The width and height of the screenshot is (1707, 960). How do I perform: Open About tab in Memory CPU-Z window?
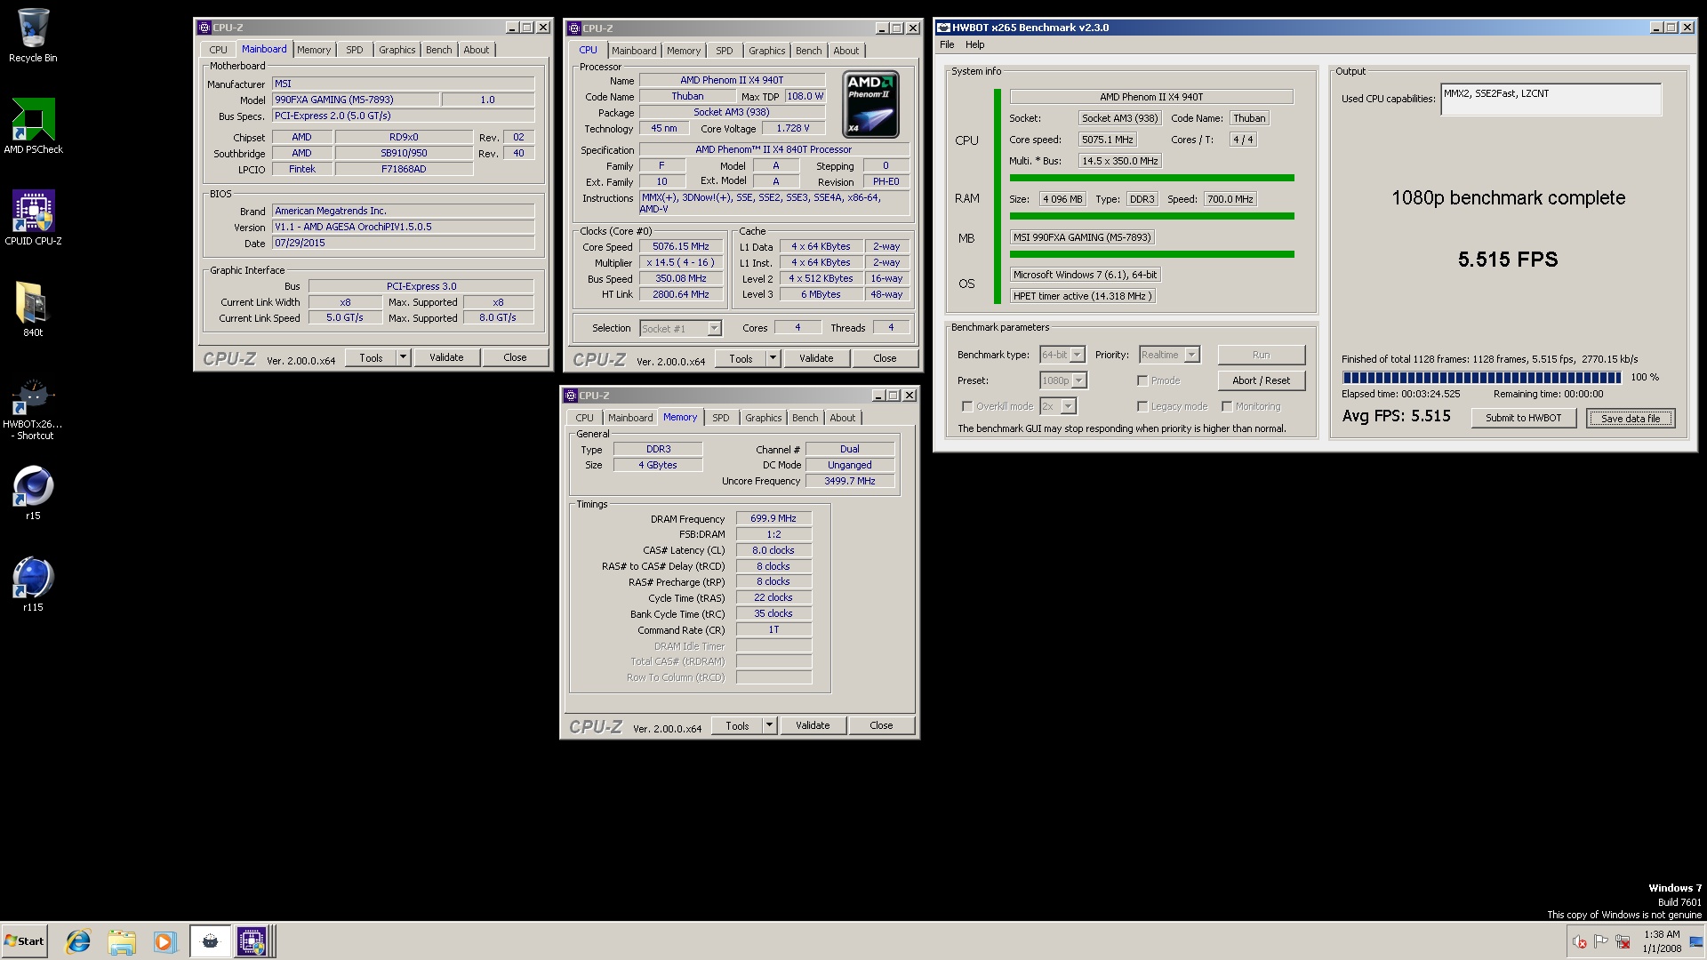click(x=843, y=418)
